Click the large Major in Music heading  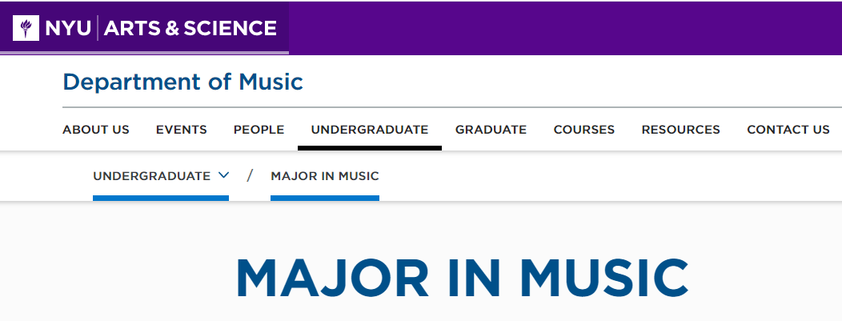tap(462, 278)
